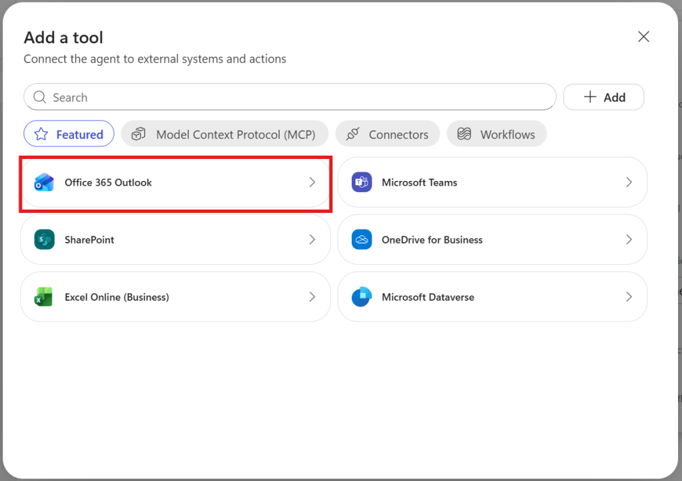Image resolution: width=682 pixels, height=481 pixels.
Task: Expand OneDrive for Business chevron arrow
Action: pyautogui.click(x=629, y=240)
